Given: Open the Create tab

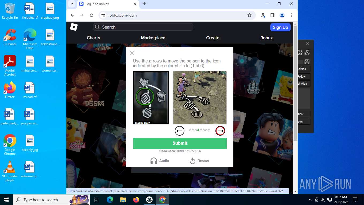Looking at the screenshot, I should pos(213,38).
